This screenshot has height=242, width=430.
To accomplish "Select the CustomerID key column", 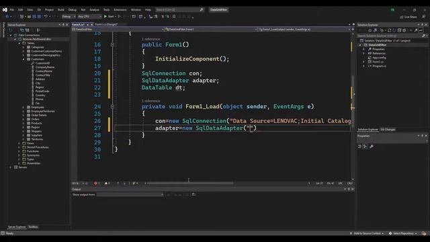I will click(42, 63).
